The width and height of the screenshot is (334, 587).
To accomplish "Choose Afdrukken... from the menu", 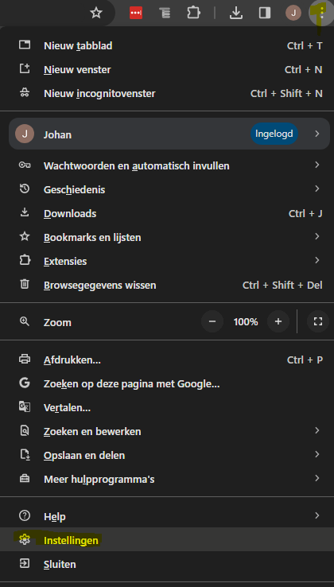I will [167, 360].
